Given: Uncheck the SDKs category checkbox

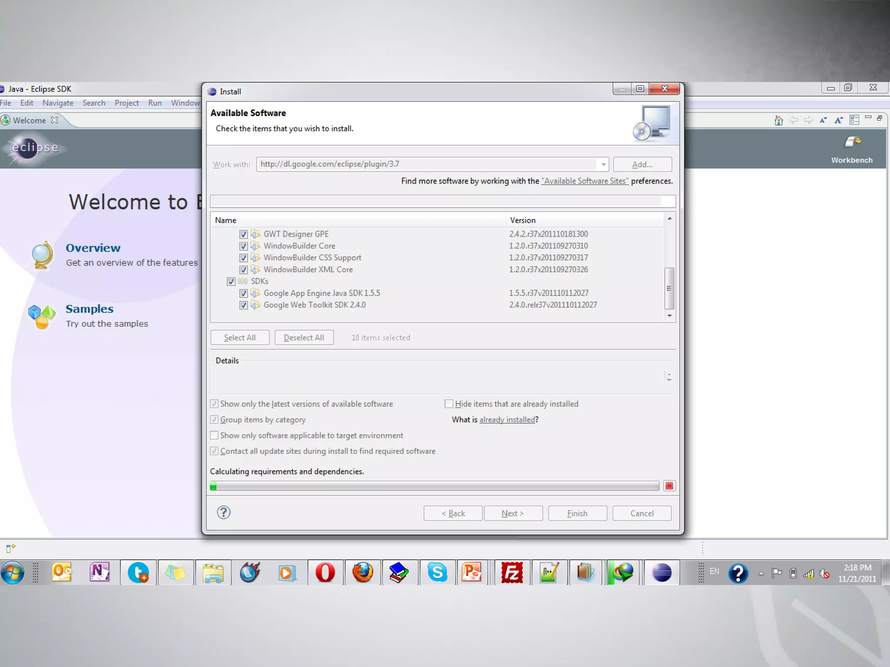Looking at the screenshot, I should tap(231, 281).
